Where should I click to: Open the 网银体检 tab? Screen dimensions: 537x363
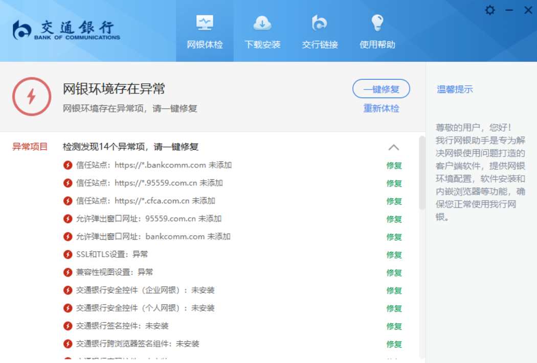[x=205, y=31]
